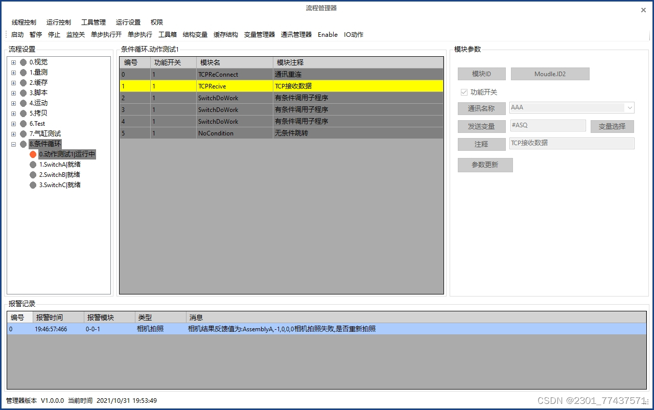Viewport: 654px width, 410px height.
Task: Click the 注释 button
Action: [482, 145]
